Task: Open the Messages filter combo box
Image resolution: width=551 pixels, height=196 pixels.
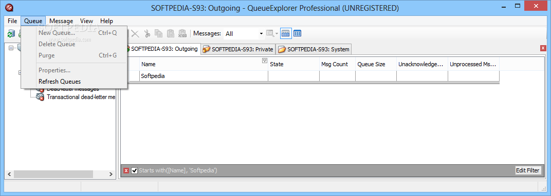Action: click(244, 34)
